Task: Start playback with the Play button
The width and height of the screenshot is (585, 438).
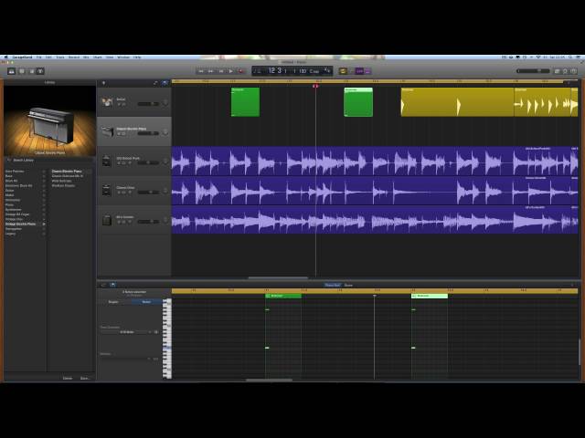Action: (231, 71)
